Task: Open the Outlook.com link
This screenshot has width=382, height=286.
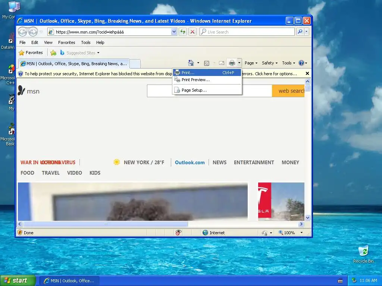Action: coord(190,162)
